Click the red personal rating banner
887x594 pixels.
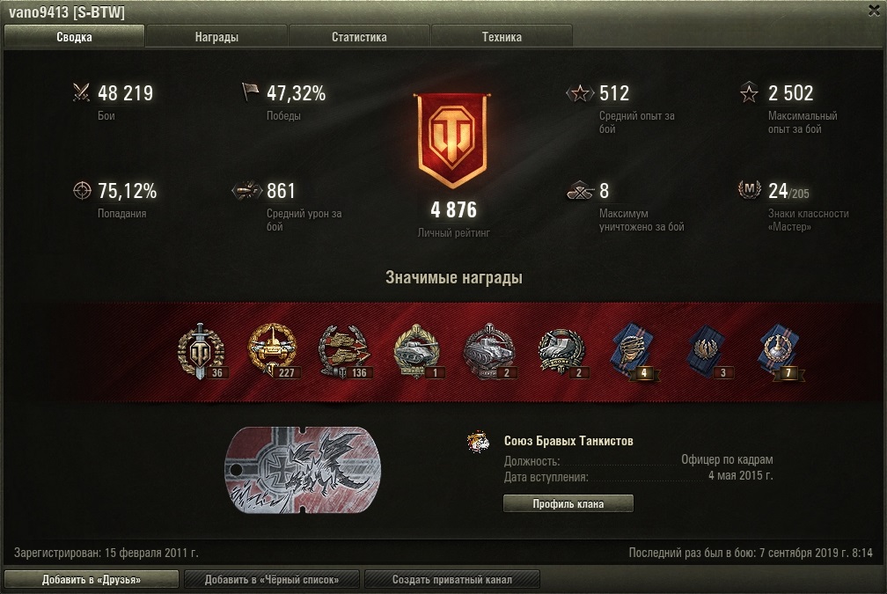click(x=452, y=140)
